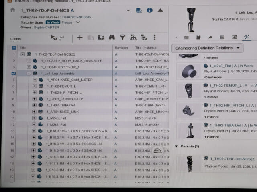Toggle the select-all checkbox in table header

pos(14,48)
